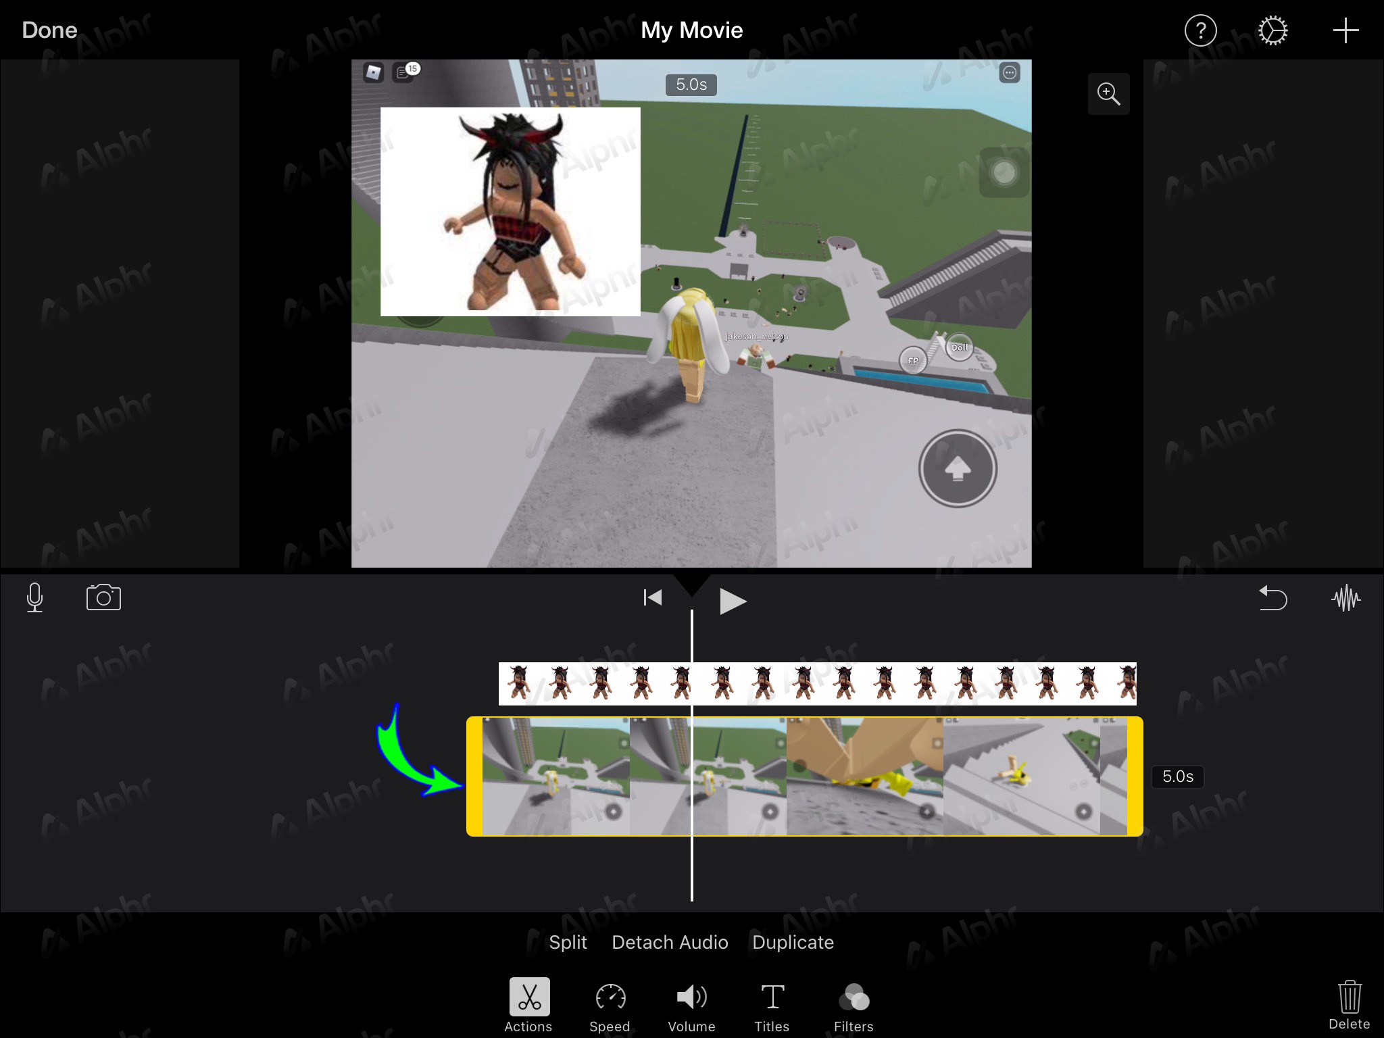
Task: Open the help question mark icon
Action: click(1200, 30)
